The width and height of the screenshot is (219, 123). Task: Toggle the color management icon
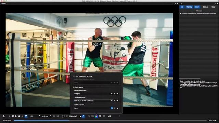coord(96,116)
